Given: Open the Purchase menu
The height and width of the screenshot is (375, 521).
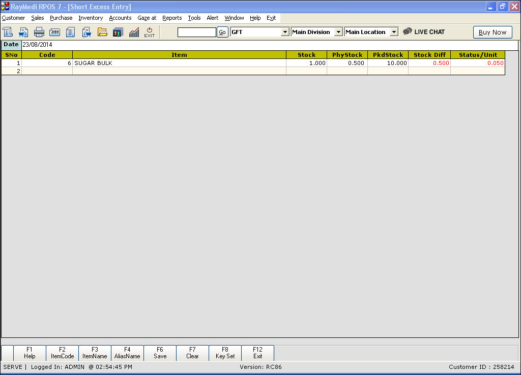Looking at the screenshot, I should coord(61,18).
